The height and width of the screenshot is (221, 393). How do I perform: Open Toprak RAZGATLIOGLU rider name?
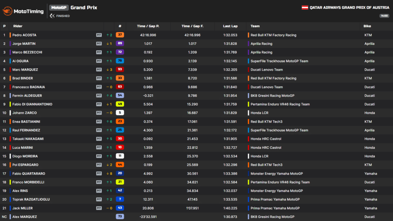pyautogui.click(x=31, y=200)
